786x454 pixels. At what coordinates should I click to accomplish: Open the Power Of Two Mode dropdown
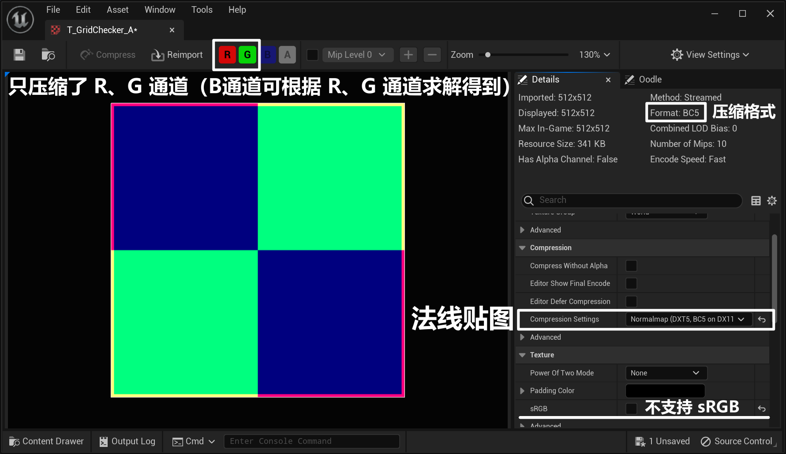[x=666, y=373]
